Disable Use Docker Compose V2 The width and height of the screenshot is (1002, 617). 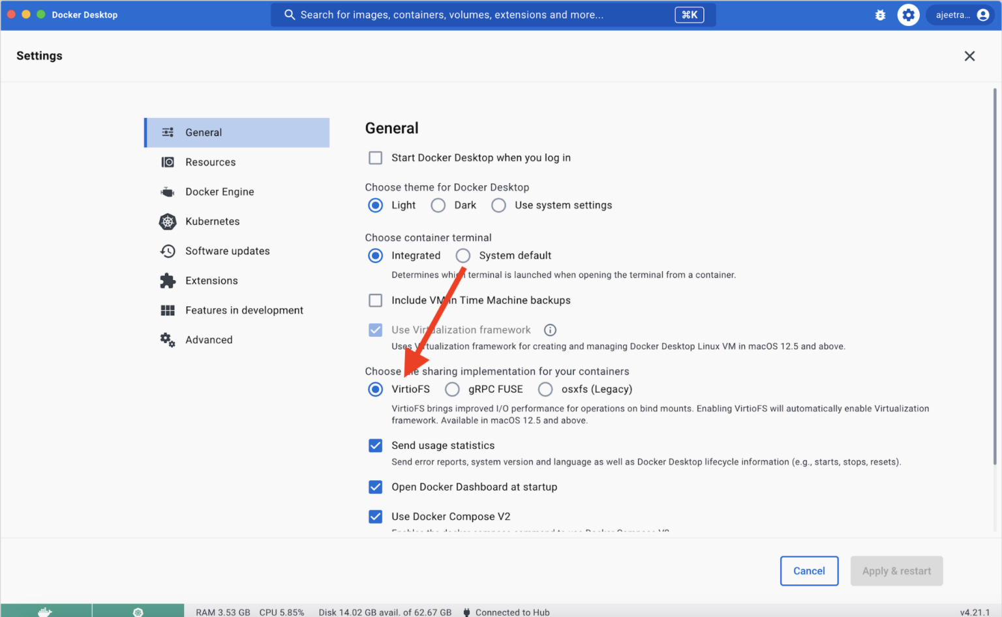pyautogui.click(x=375, y=516)
